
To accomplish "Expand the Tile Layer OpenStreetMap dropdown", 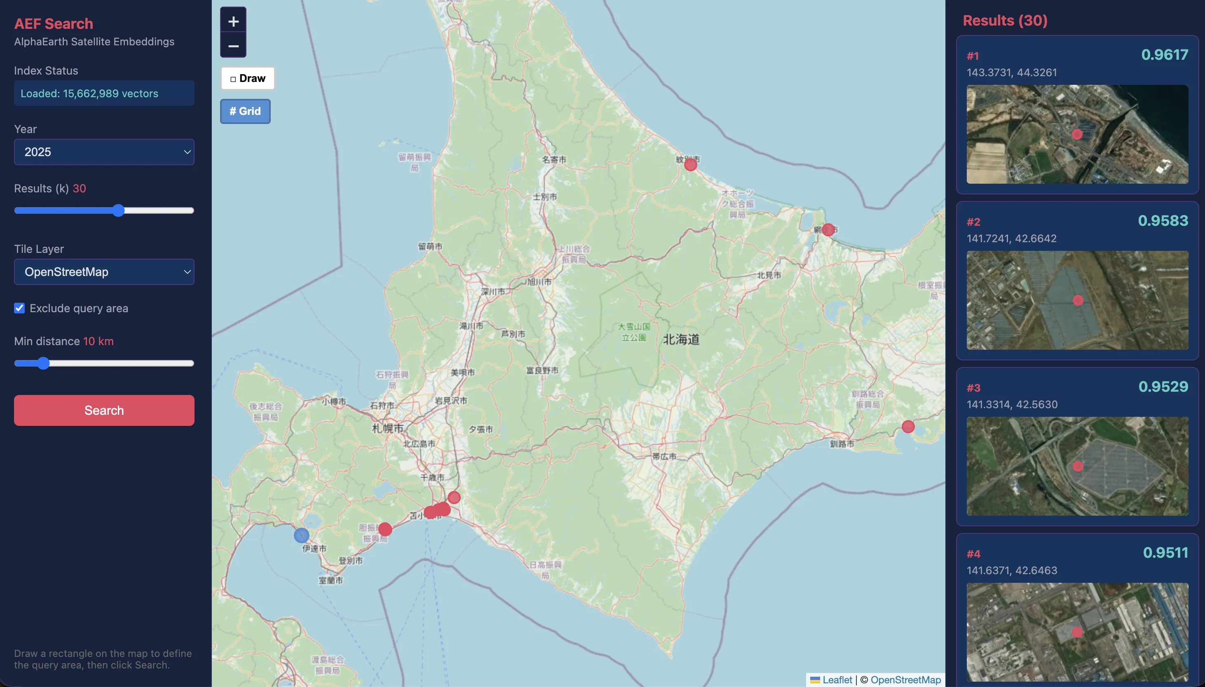I will 104,272.
